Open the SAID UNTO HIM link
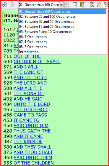Viewport: 109px width, 166px height. pyautogui.click(x=31, y=126)
